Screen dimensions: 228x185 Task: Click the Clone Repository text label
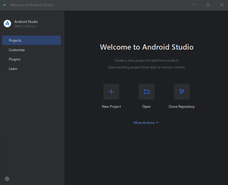(181, 107)
